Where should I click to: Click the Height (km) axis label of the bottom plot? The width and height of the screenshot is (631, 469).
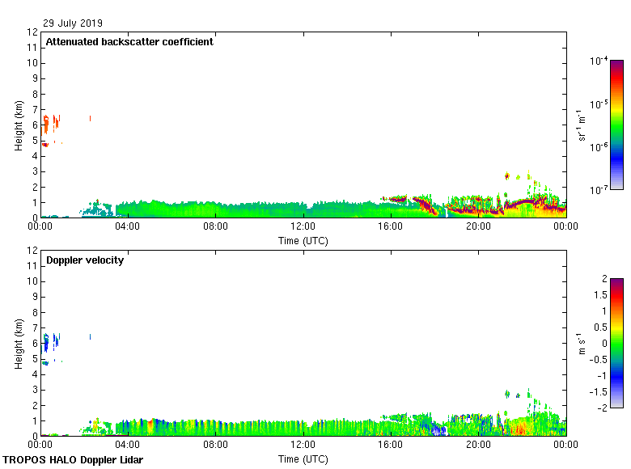(x=19, y=343)
